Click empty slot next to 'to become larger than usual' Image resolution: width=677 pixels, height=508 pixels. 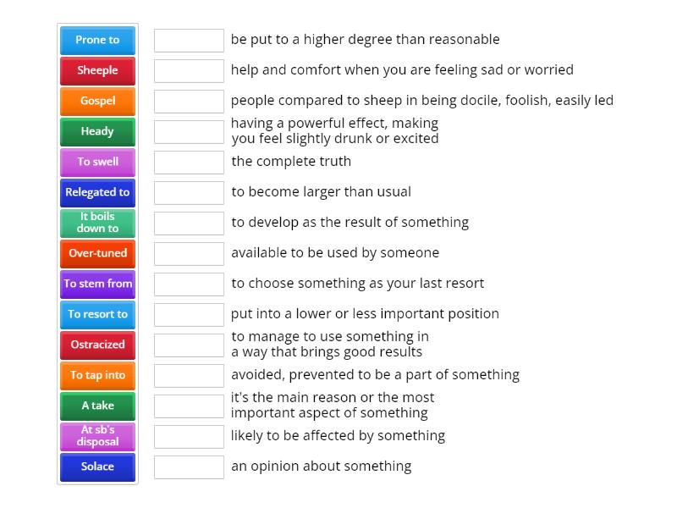tap(189, 192)
